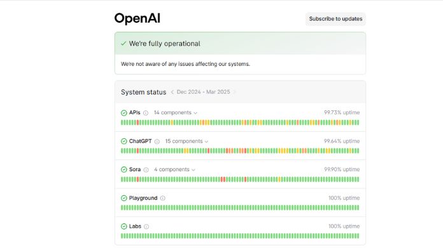The height and width of the screenshot is (248, 443).
Task: Go to previous date range arrow
Action: 172,92
